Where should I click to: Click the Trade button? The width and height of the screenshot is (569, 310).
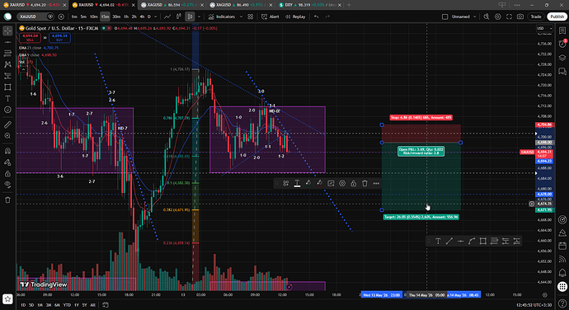[x=536, y=16]
